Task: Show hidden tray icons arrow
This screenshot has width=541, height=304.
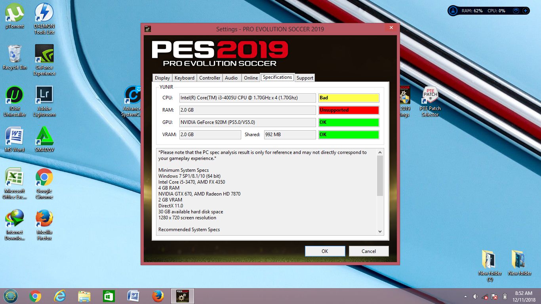Action: (465, 296)
